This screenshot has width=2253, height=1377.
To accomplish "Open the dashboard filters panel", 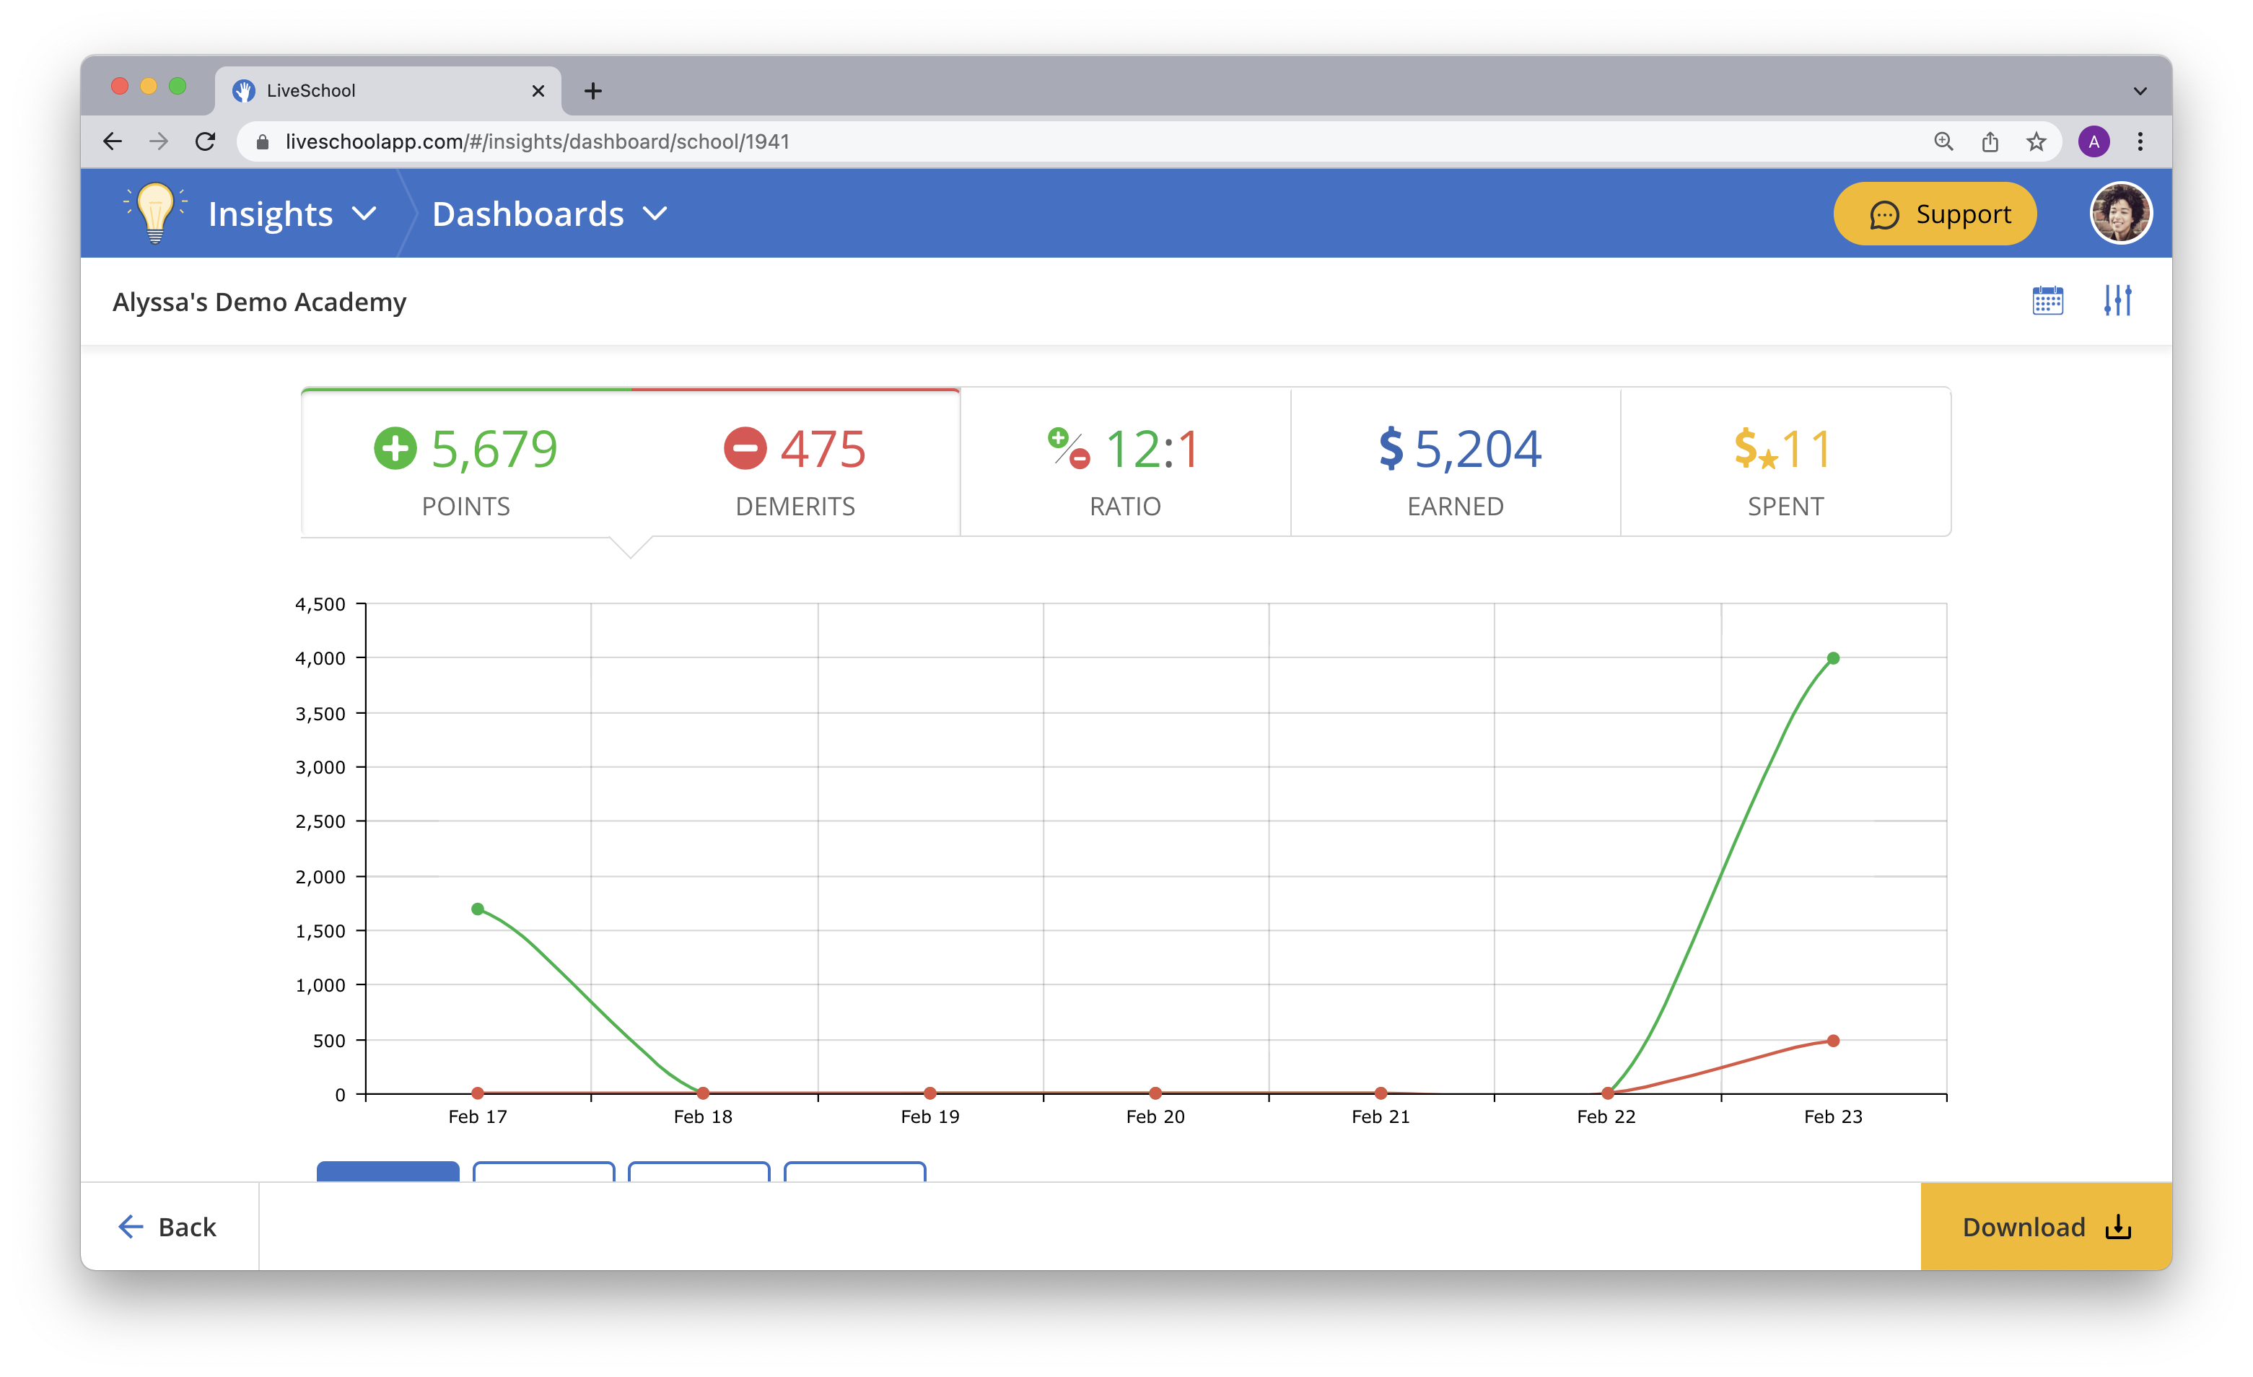I will 2119,300.
